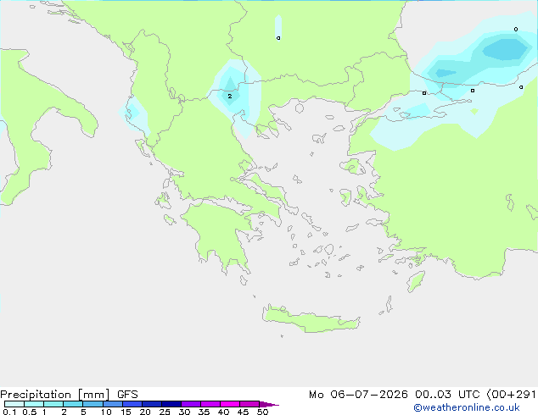The width and height of the screenshot is (538, 415).
Task: Select the 5 mm legend color swatch
Action: pos(92,404)
